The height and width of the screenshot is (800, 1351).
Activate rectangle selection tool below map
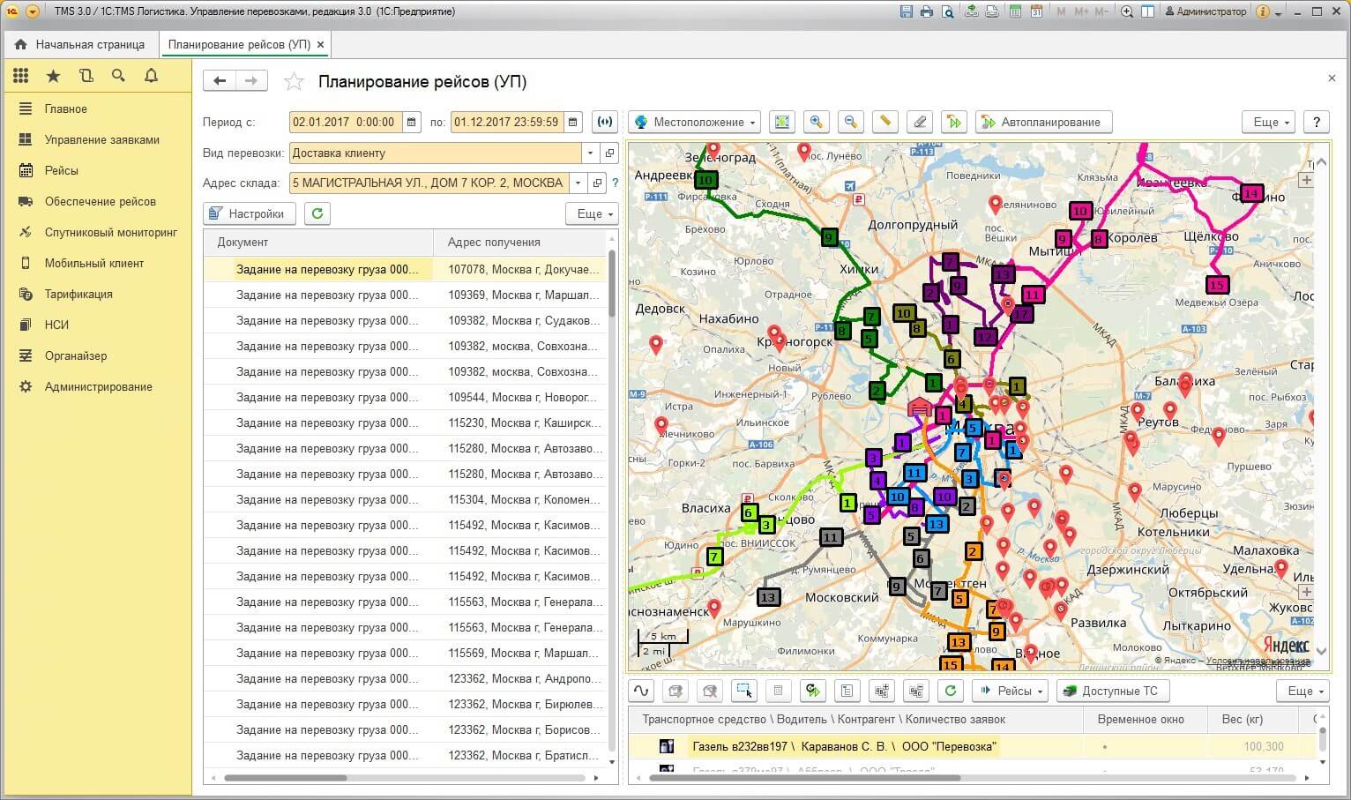(744, 691)
